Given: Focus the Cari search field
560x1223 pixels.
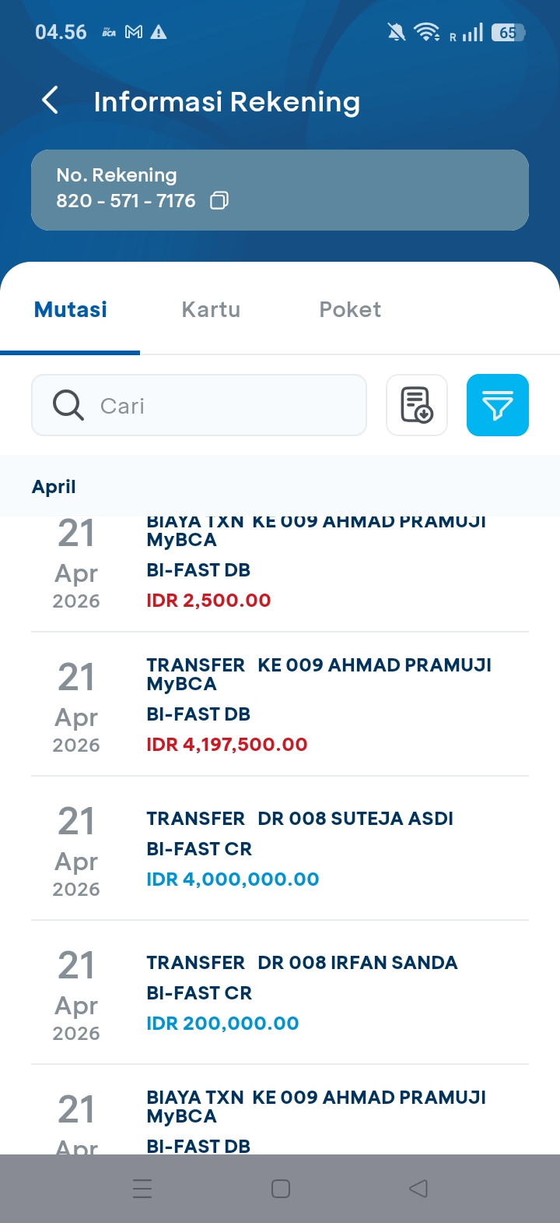Looking at the screenshot, I should (x=226, y=405).
